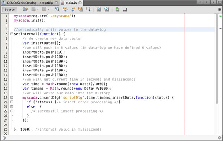Collapse the setInterval function fold on line 5

pos(12,34)
